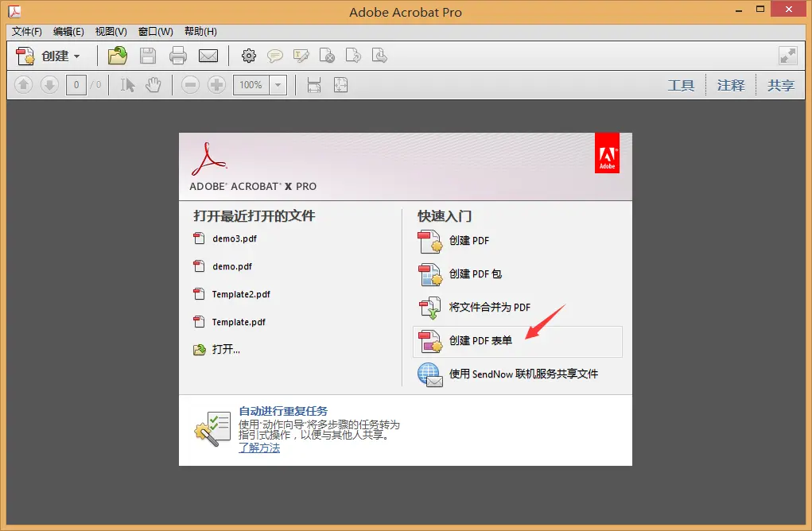
Task: Select the text selection cursor tool
Action: click(127, 84)
